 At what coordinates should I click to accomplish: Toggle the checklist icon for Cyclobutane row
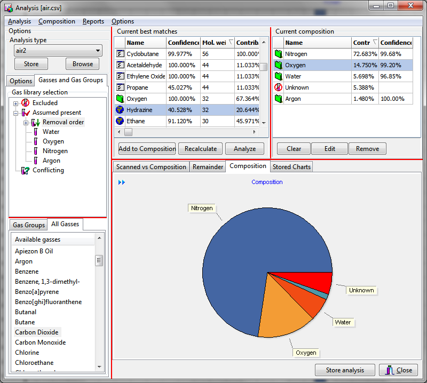click(x=120, y=54)
